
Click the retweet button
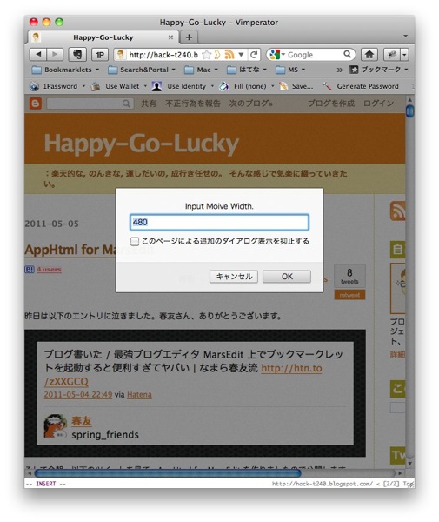(x=349, y=295)
